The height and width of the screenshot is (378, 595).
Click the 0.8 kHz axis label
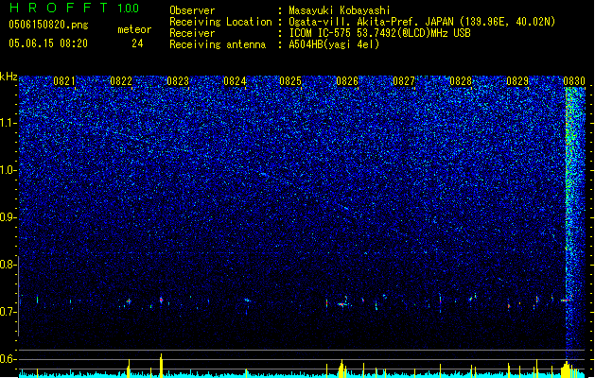(x=9, y=265)
